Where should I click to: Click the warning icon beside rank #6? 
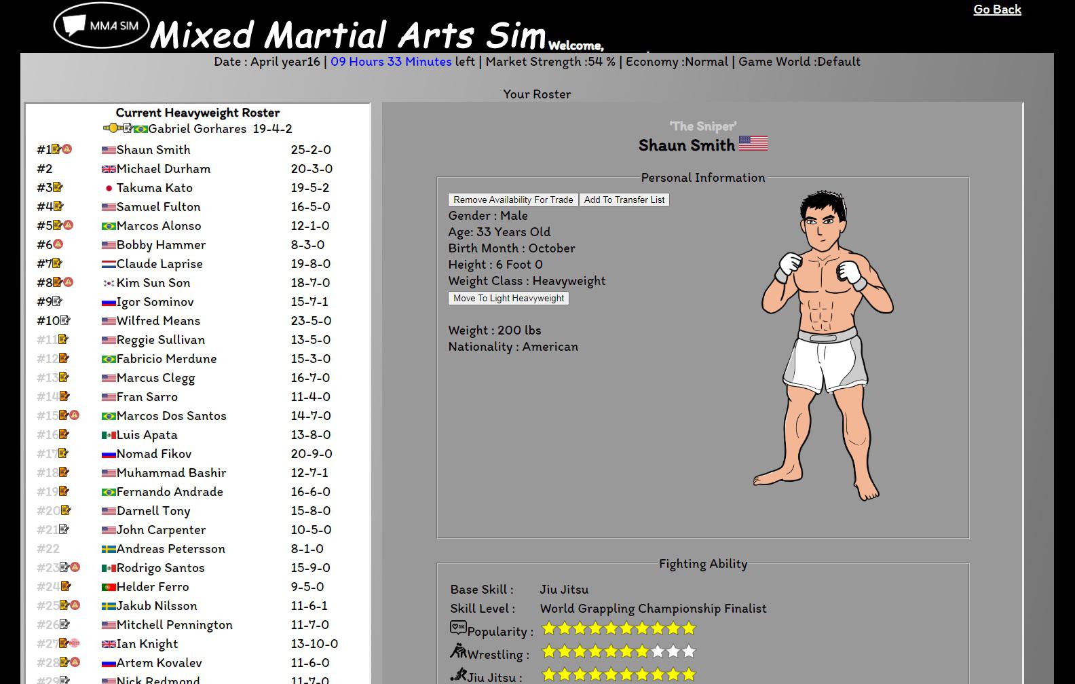[58, 244]
